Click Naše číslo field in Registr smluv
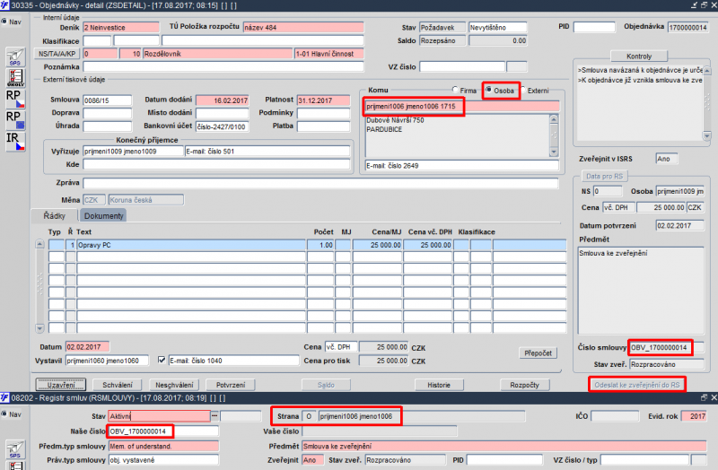 (x=163, y=431)
